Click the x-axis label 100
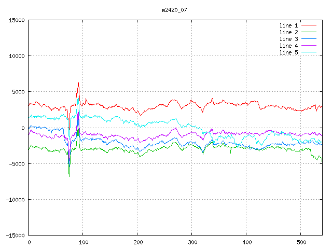This screenshot has height=249, width=332. tap(84, 242)
